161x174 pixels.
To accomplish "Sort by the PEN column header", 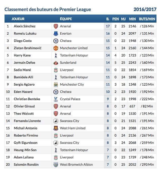I will (115, 19).
